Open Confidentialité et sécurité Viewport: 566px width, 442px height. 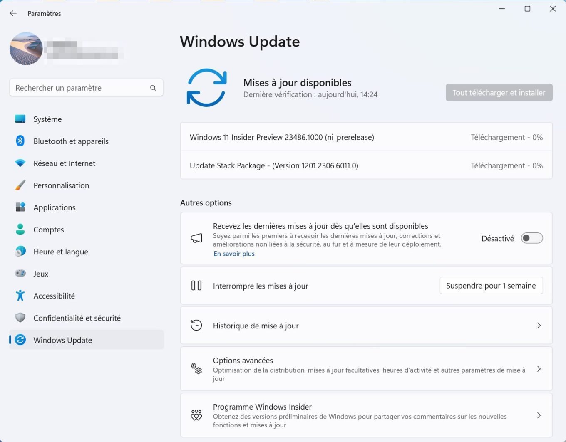click(86, 318)
